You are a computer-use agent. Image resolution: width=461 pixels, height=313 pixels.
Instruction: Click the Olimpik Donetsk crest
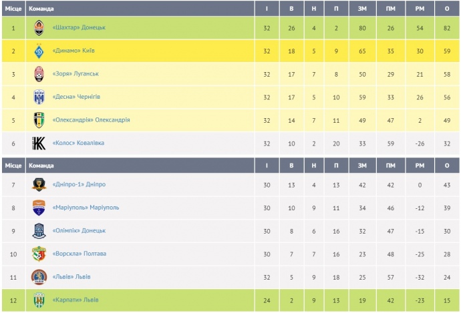[x=39, y=231]
